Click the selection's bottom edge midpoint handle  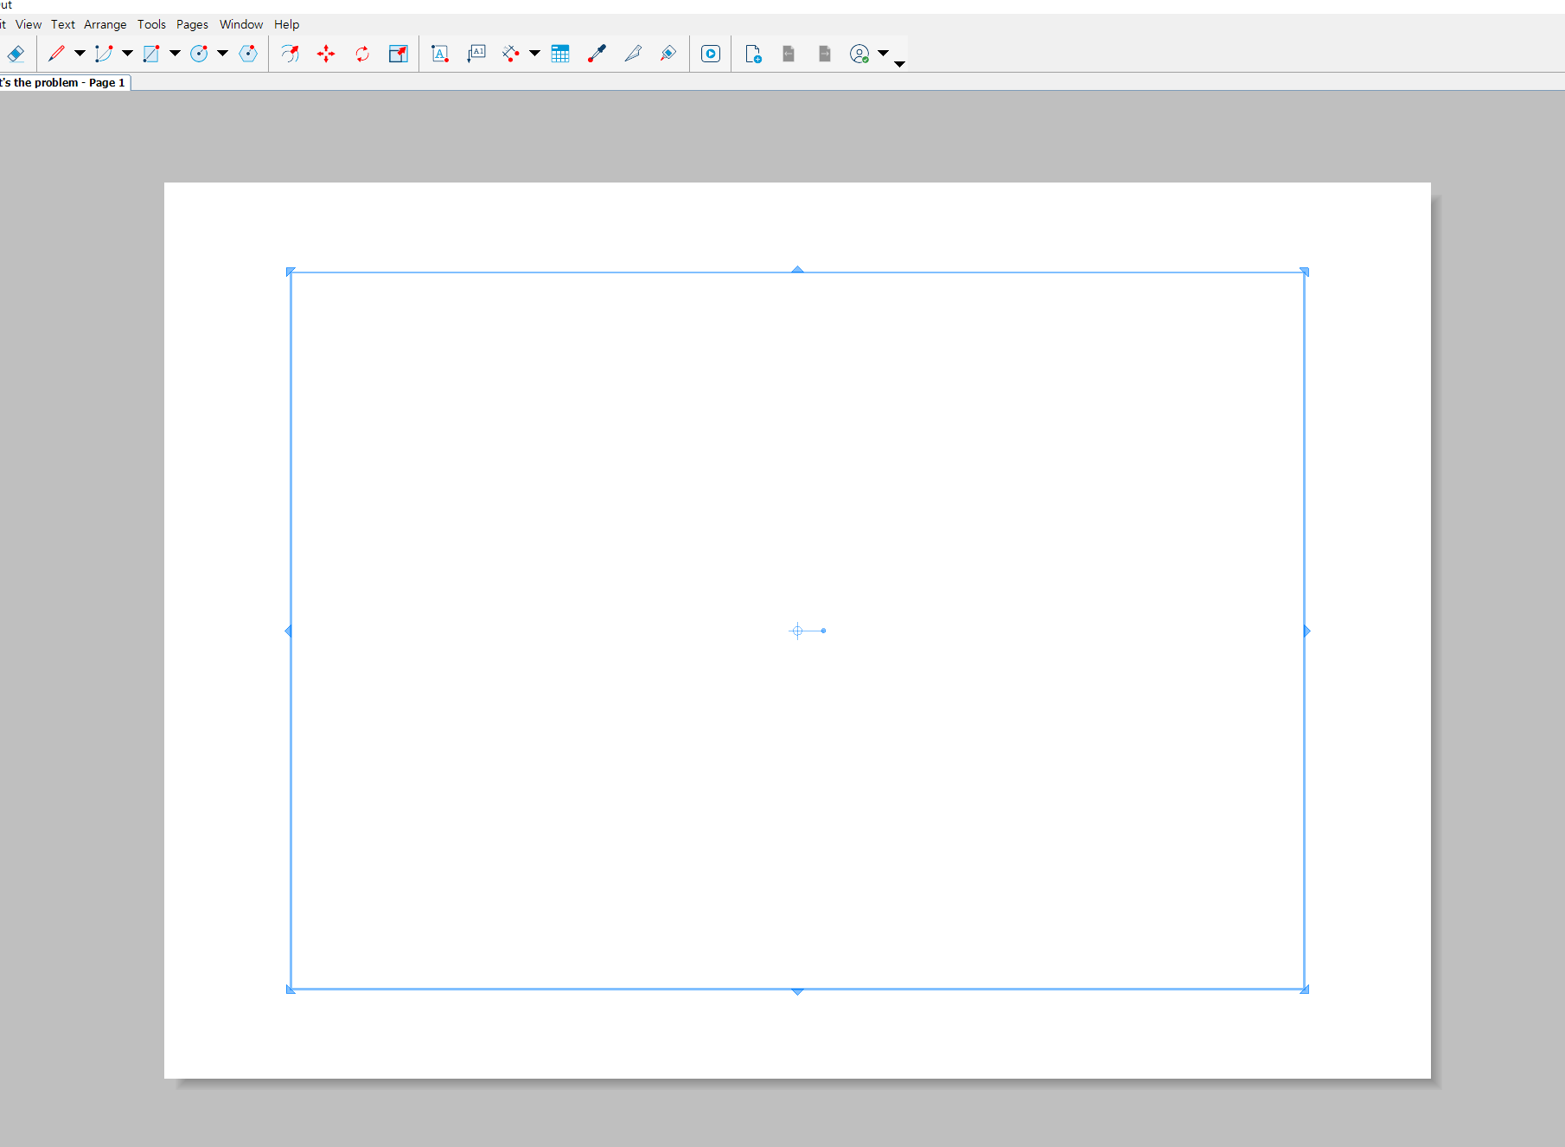(797, 991)
